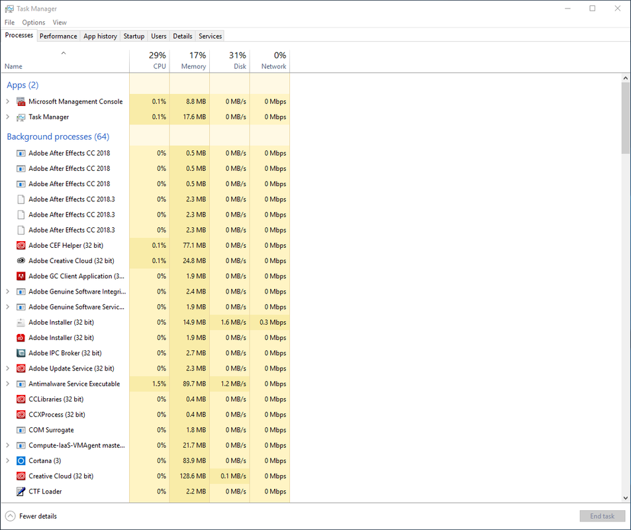Click the Adobe Update Service icon

pos(21,368)
